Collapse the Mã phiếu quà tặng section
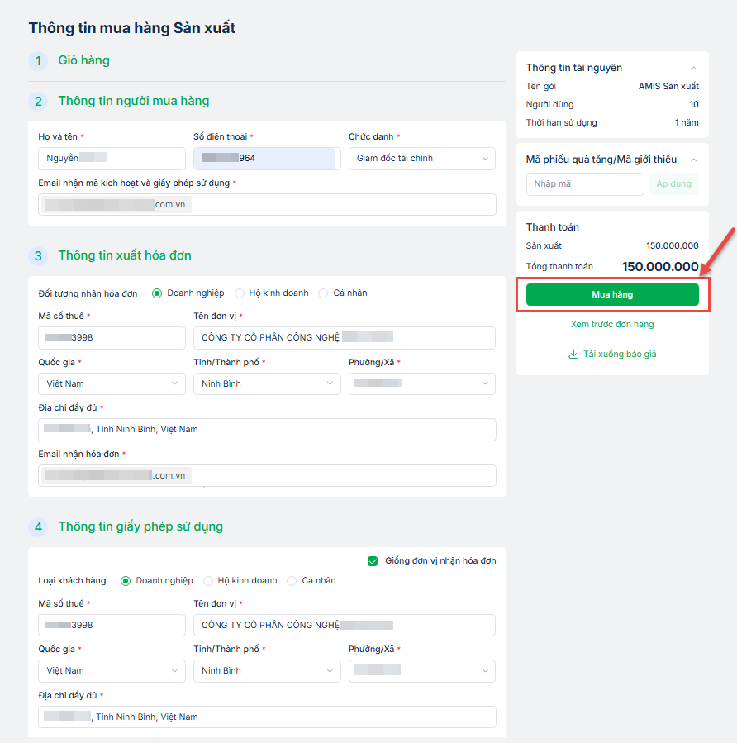Viewport: 737px width, 743px height. coord(693,160)
